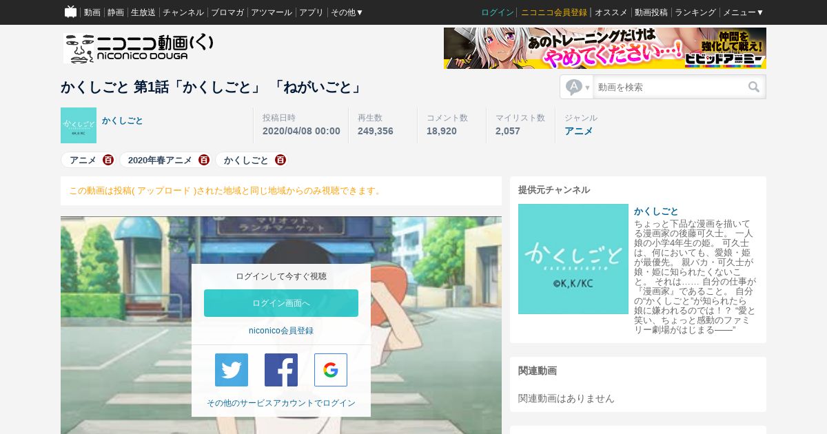This screenshot has width=827, height=434.
Task: Open the オススメ link
Action: [611, 12]
